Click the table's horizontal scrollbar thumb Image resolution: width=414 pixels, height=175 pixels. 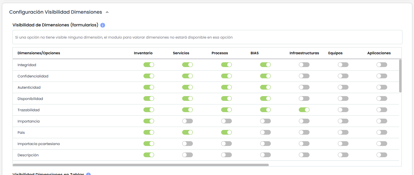click(x=140, y=165)
